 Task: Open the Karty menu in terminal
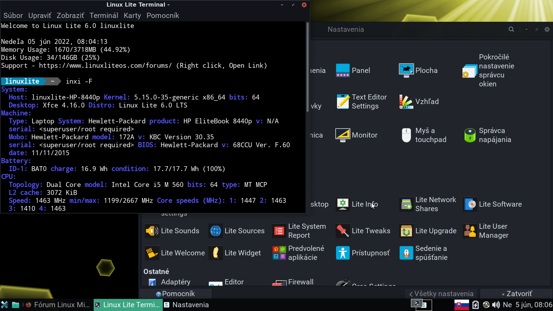132,16
